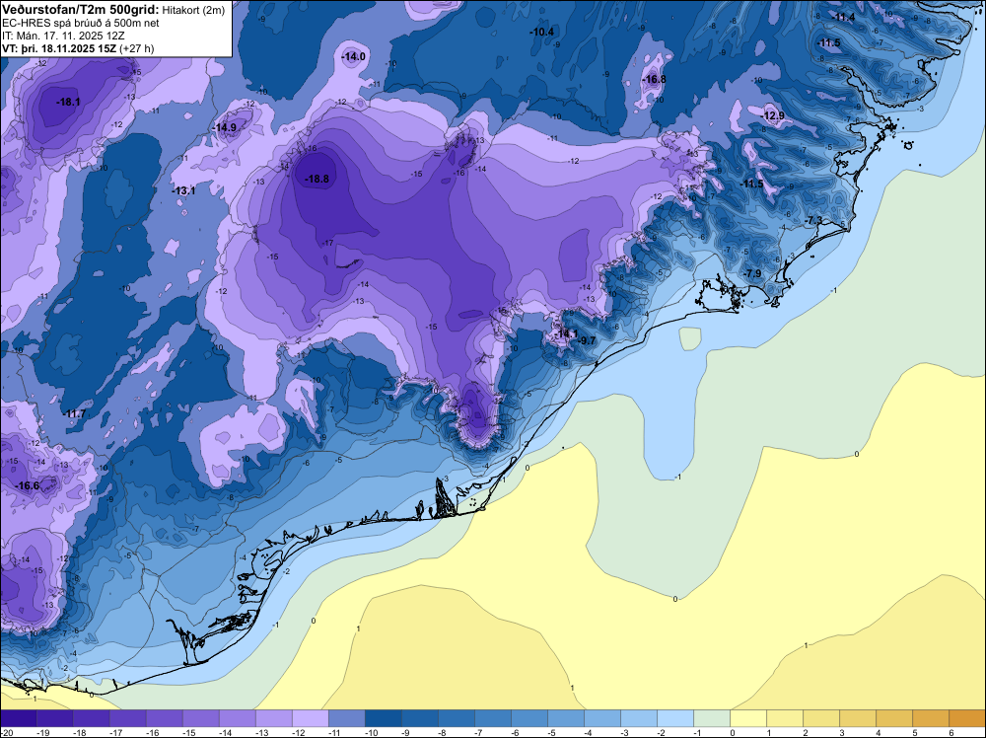Click the '-19' label on the color scale
The width and height of the screenshot is (986, 738).
[x=43, y=733]
